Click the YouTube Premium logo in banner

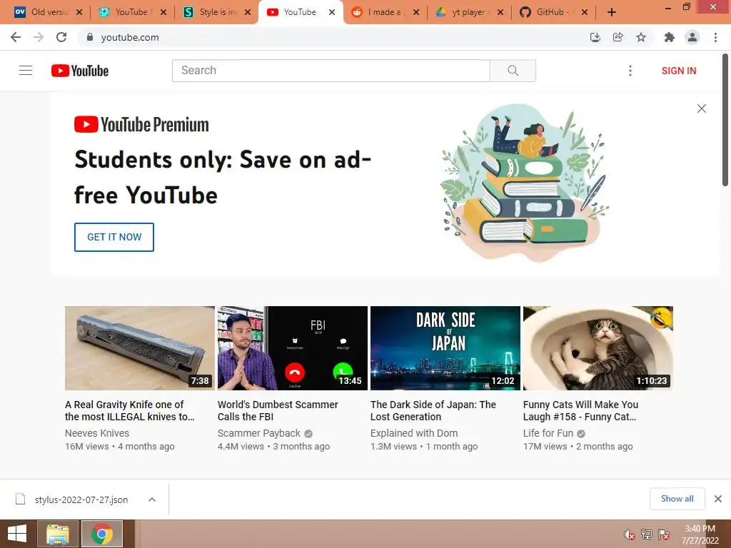pos(142,124)
